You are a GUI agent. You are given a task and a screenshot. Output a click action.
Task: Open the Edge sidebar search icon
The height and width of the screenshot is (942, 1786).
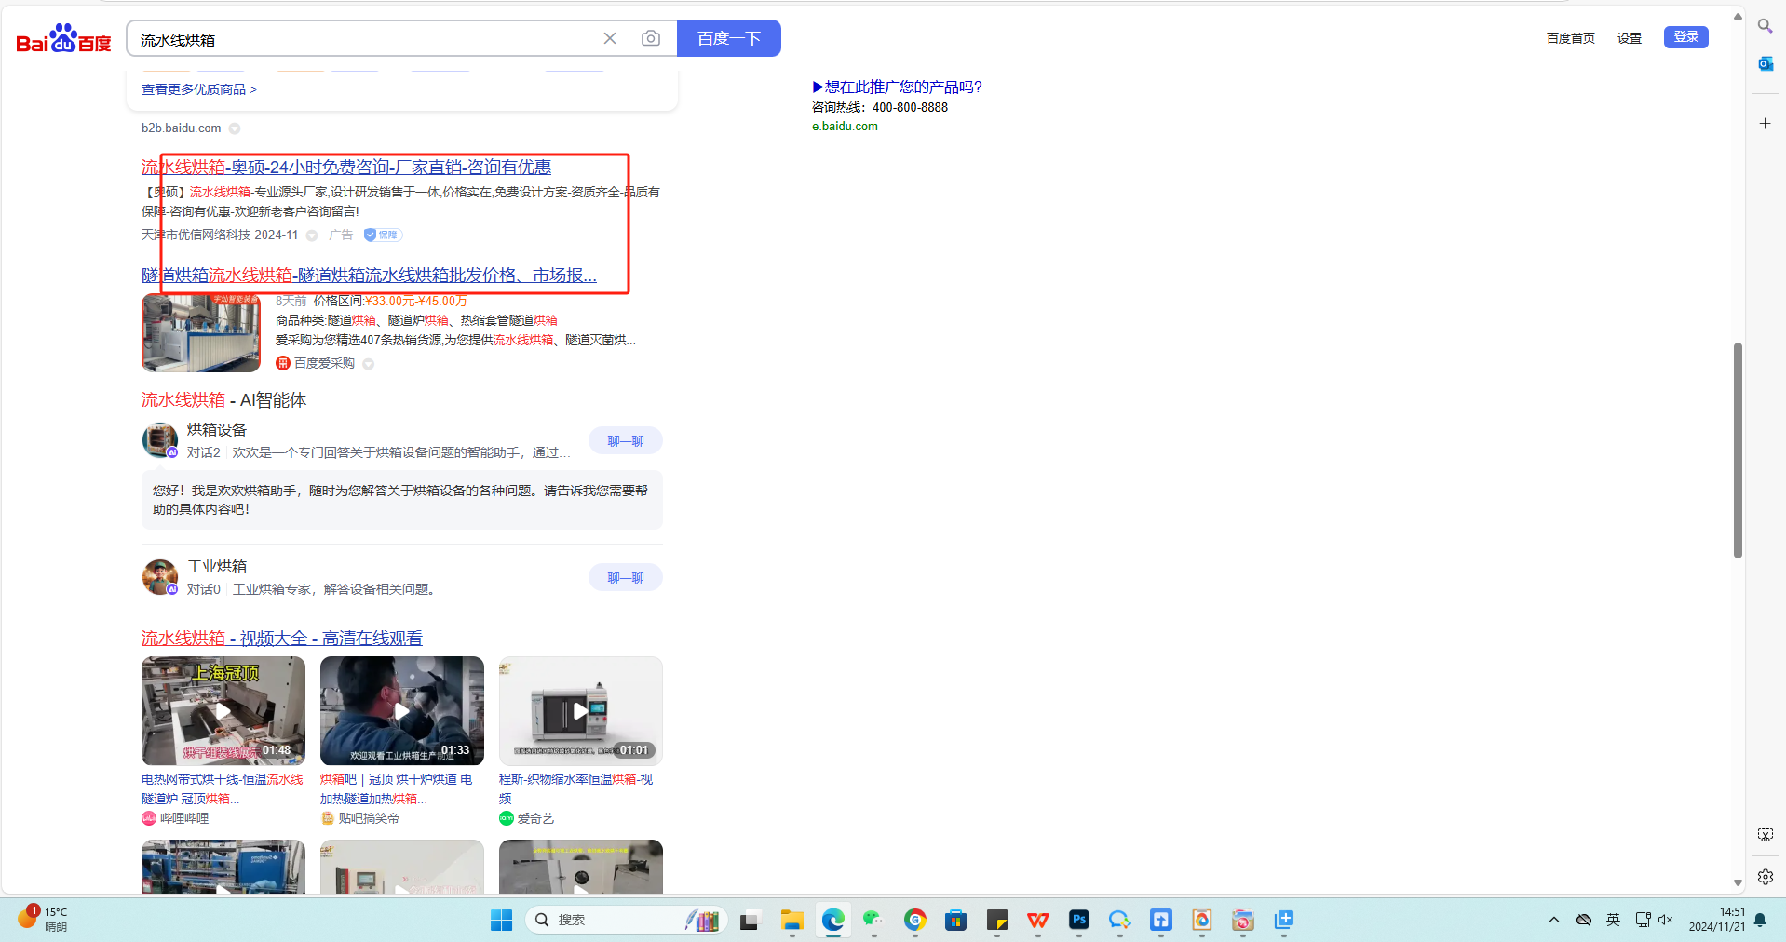click(1765, 26)
